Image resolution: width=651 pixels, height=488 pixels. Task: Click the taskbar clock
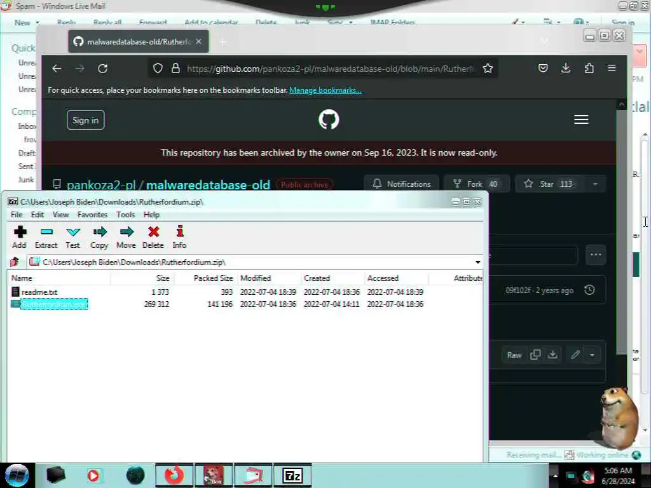tap(618, 475)
